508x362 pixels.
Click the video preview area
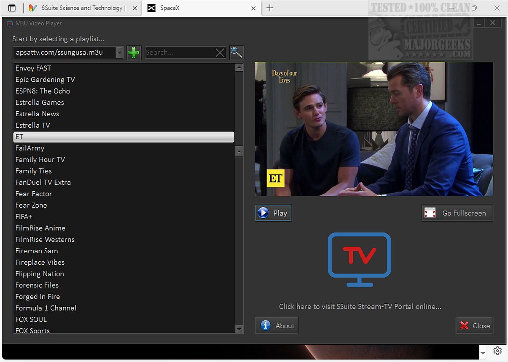point(374,129)
